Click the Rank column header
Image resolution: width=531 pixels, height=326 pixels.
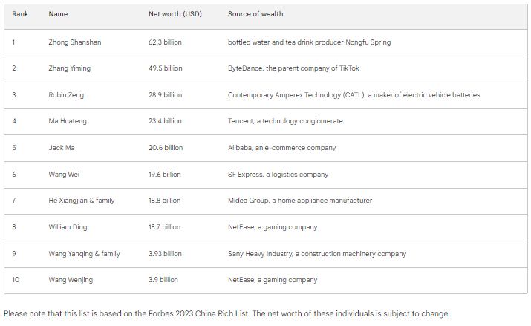pyautogui.click(x=20, y=14)
